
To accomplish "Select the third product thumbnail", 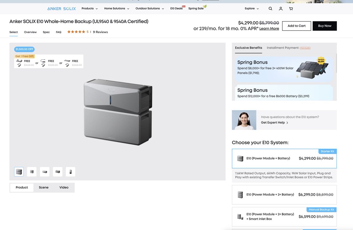I will coord(45,172).
